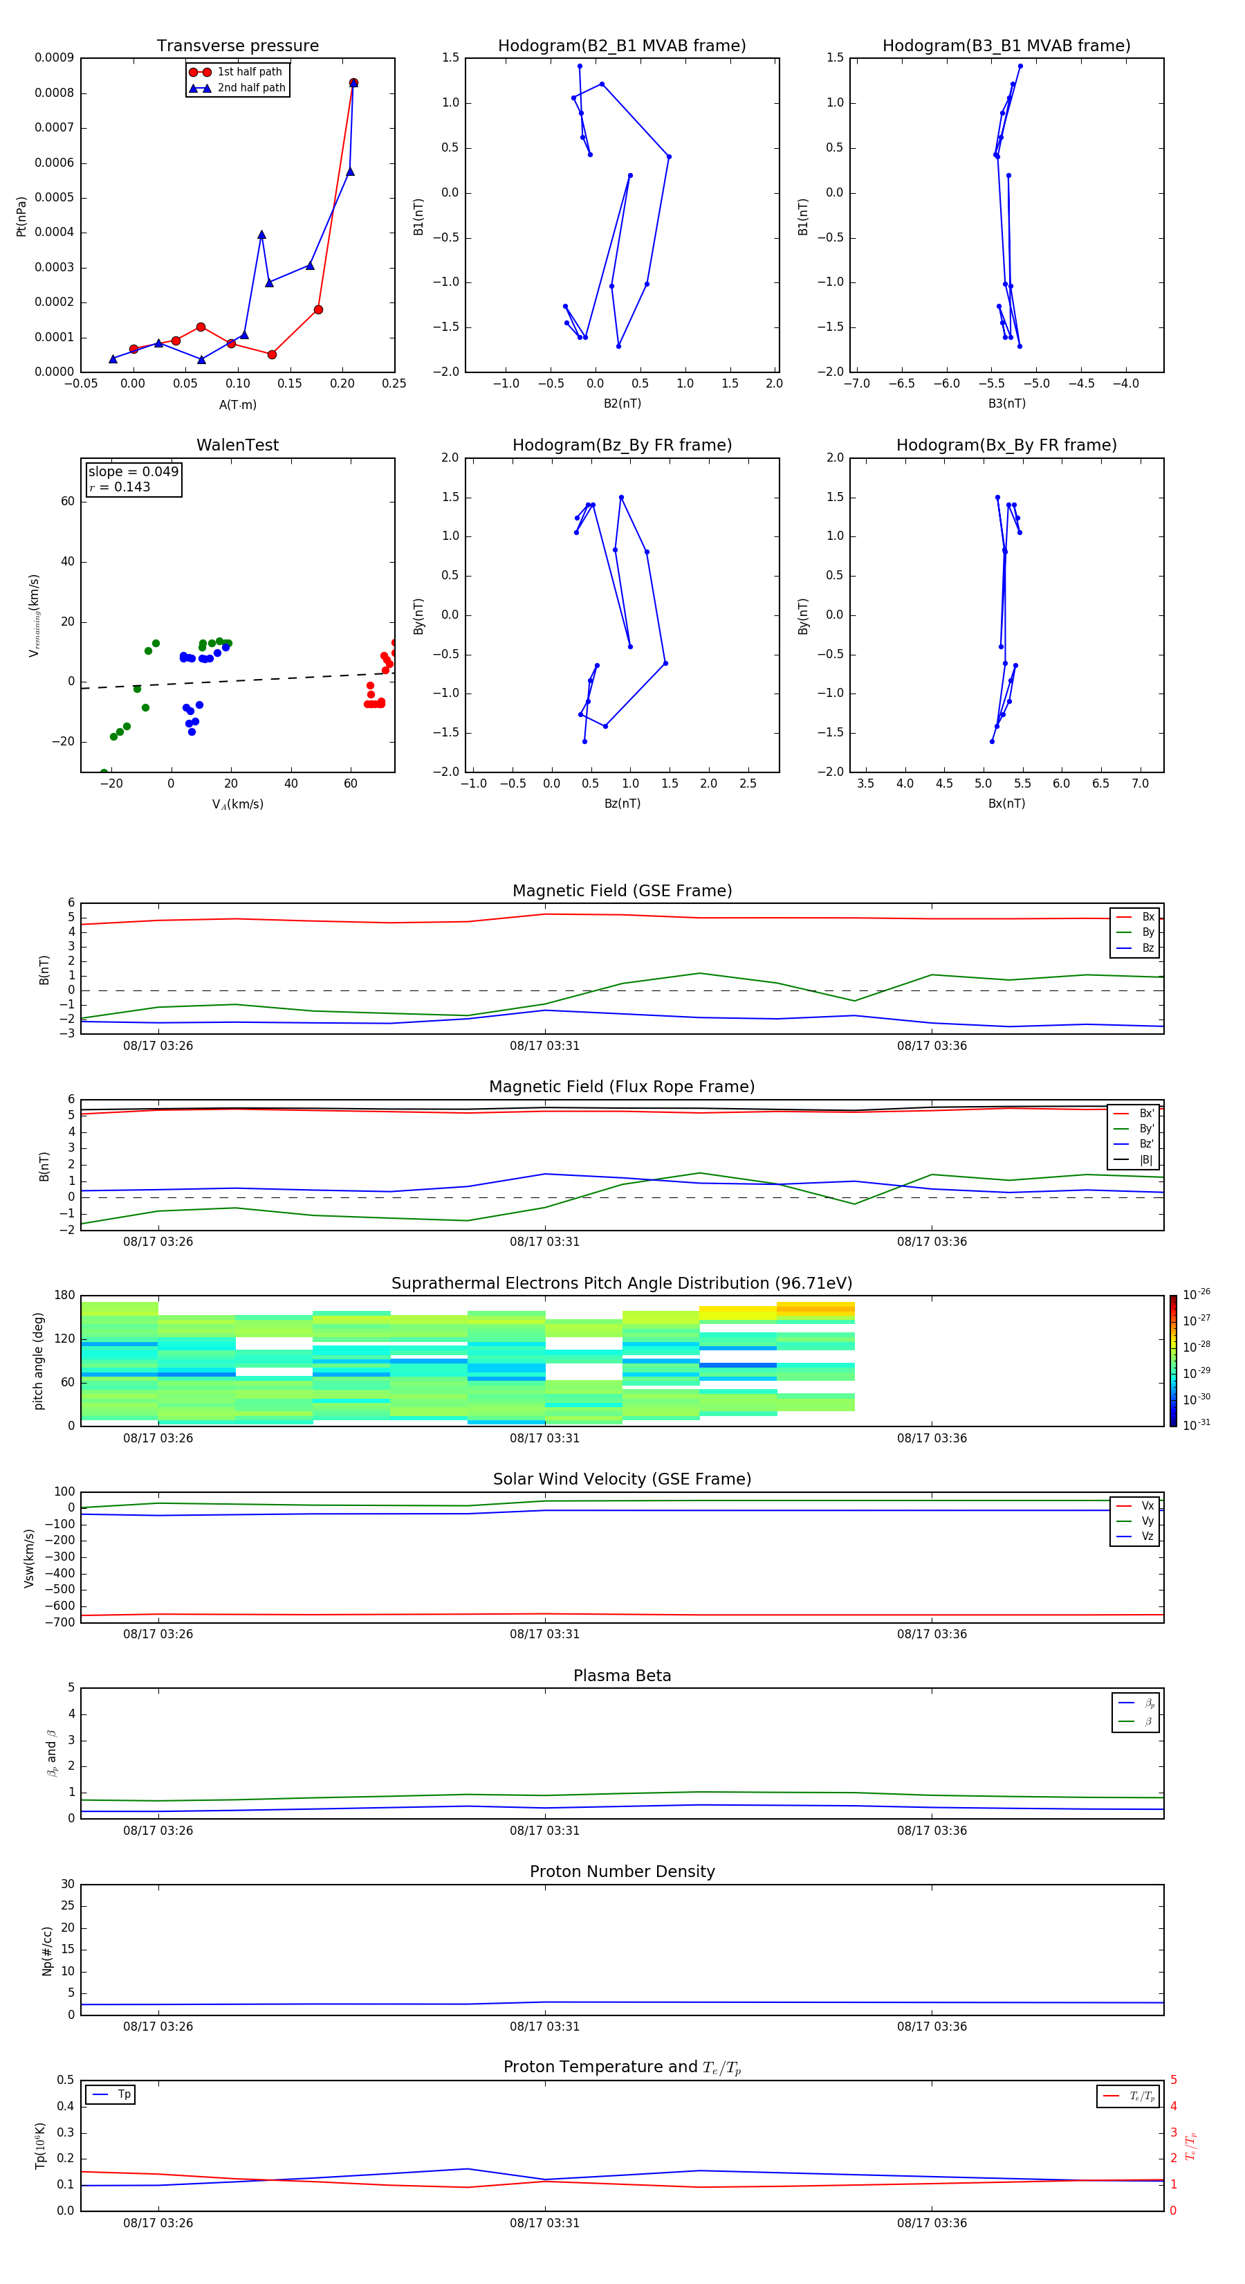Click the Suprathermal Electrons Pitch Angle Distribution title
Image resolution: width=1245 pixels, height=2284 pixels.
click(622, 1284)
